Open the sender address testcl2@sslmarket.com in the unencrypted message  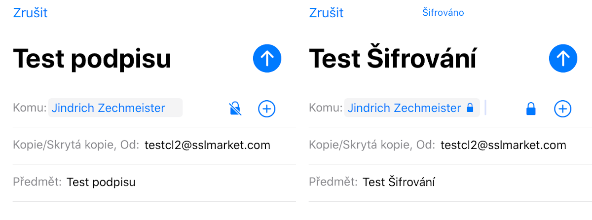pos(208,145)
